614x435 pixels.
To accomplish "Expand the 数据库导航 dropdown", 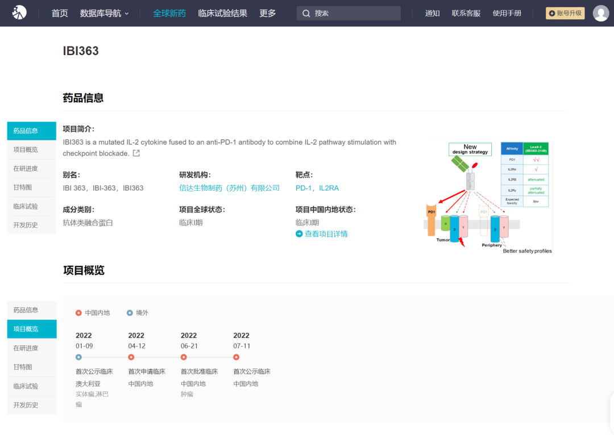I will point(104,13).
